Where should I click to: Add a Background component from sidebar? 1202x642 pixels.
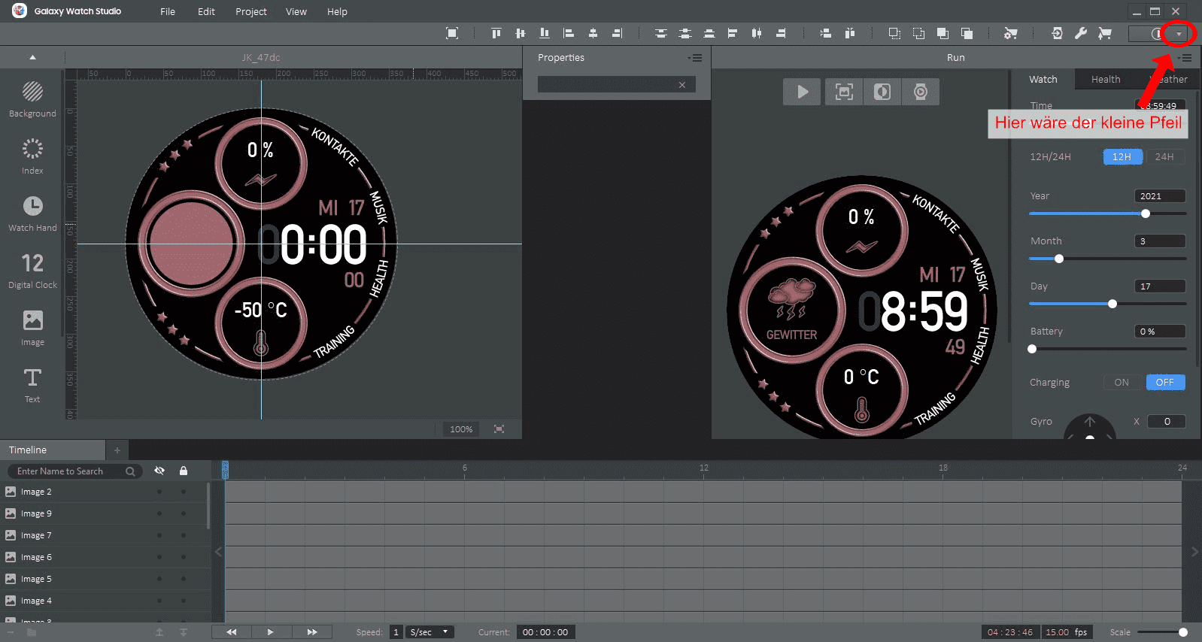(32, 99)
